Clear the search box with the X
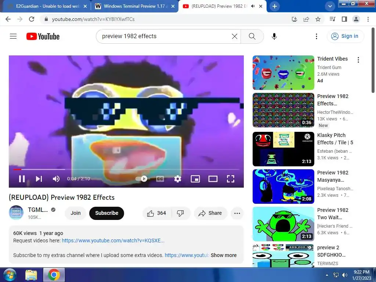Screen dimensions: 376x282 point(235,36)
